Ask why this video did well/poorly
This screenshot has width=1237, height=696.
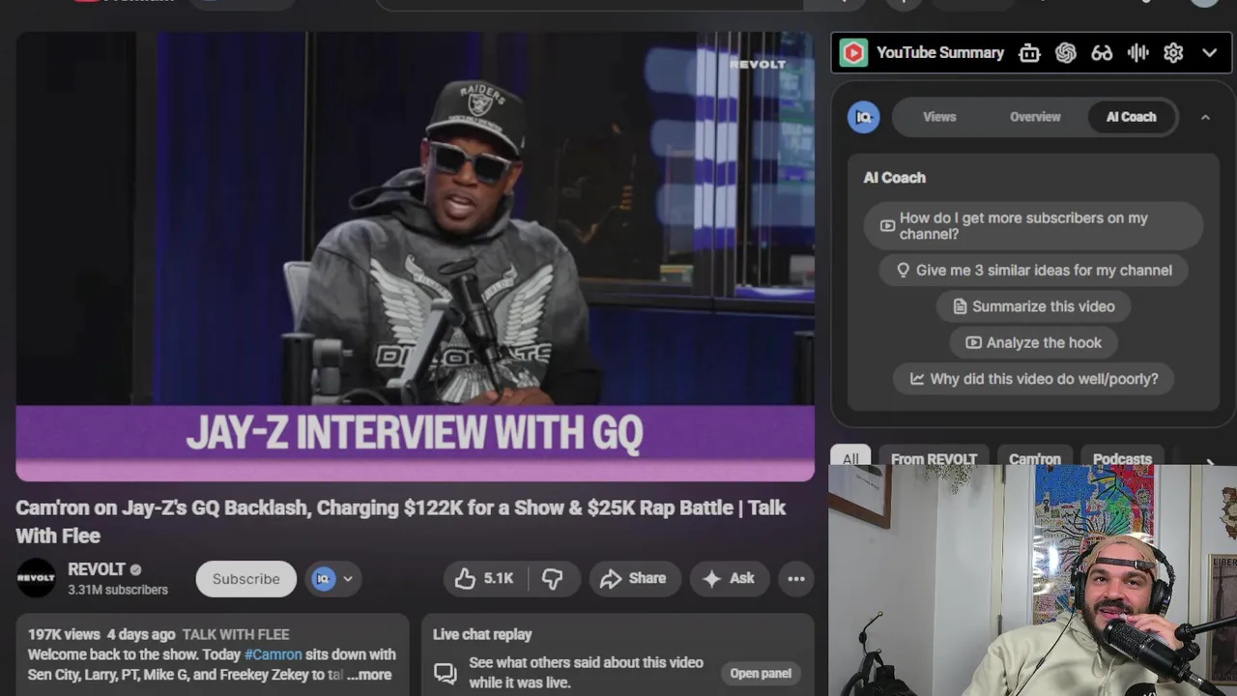1034,379
